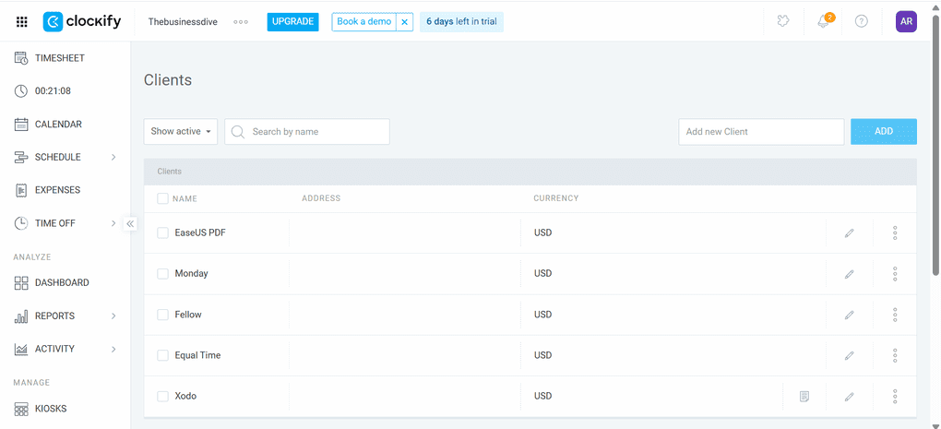Expand the Time Off submenu arrow
This screenshot has height=429, width=941.
pos(113,223)
